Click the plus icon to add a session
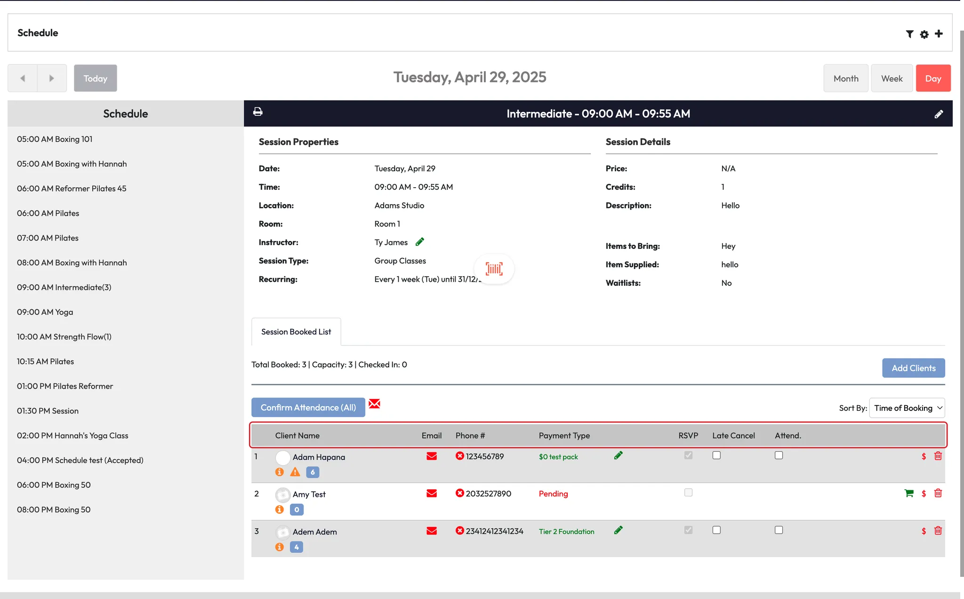 point(939,34)
